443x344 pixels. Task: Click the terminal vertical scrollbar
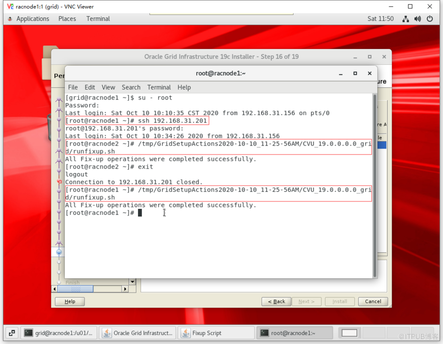tap(375, 186)
